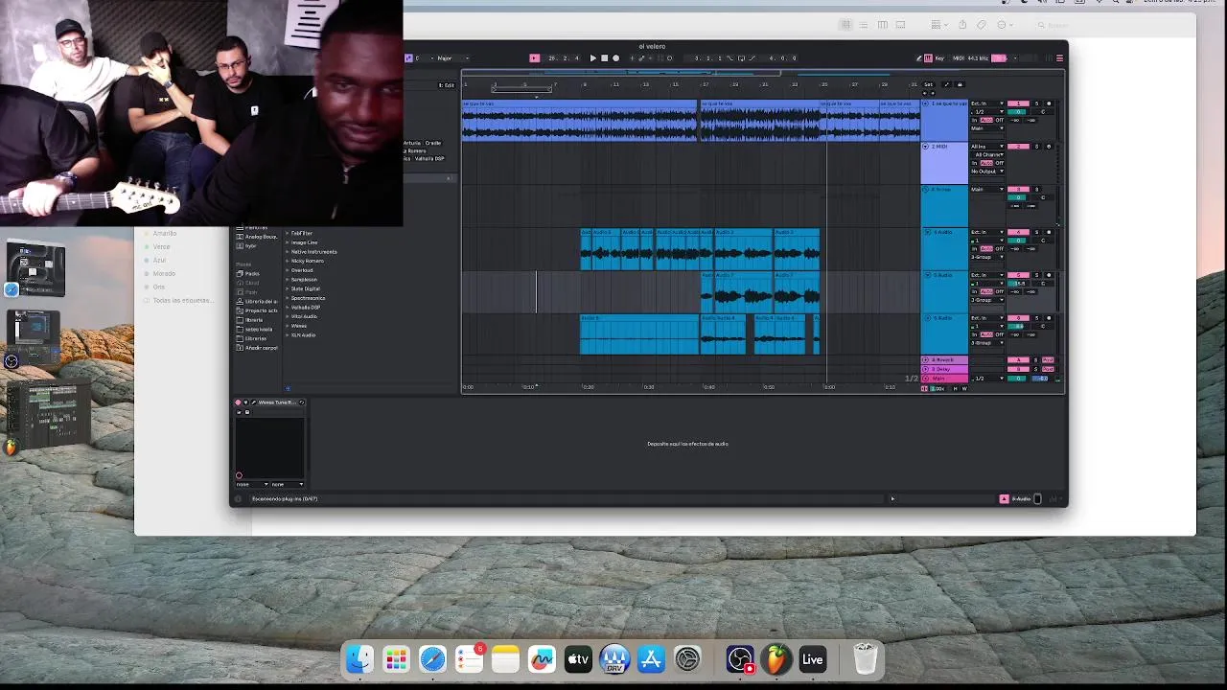Open 2 MIDI No Output dropdown
Viewport: 1227px width, 690px height.
tap(987, 171)
